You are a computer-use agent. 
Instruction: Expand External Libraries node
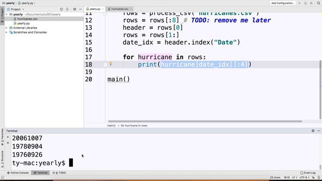pos(7,28)
